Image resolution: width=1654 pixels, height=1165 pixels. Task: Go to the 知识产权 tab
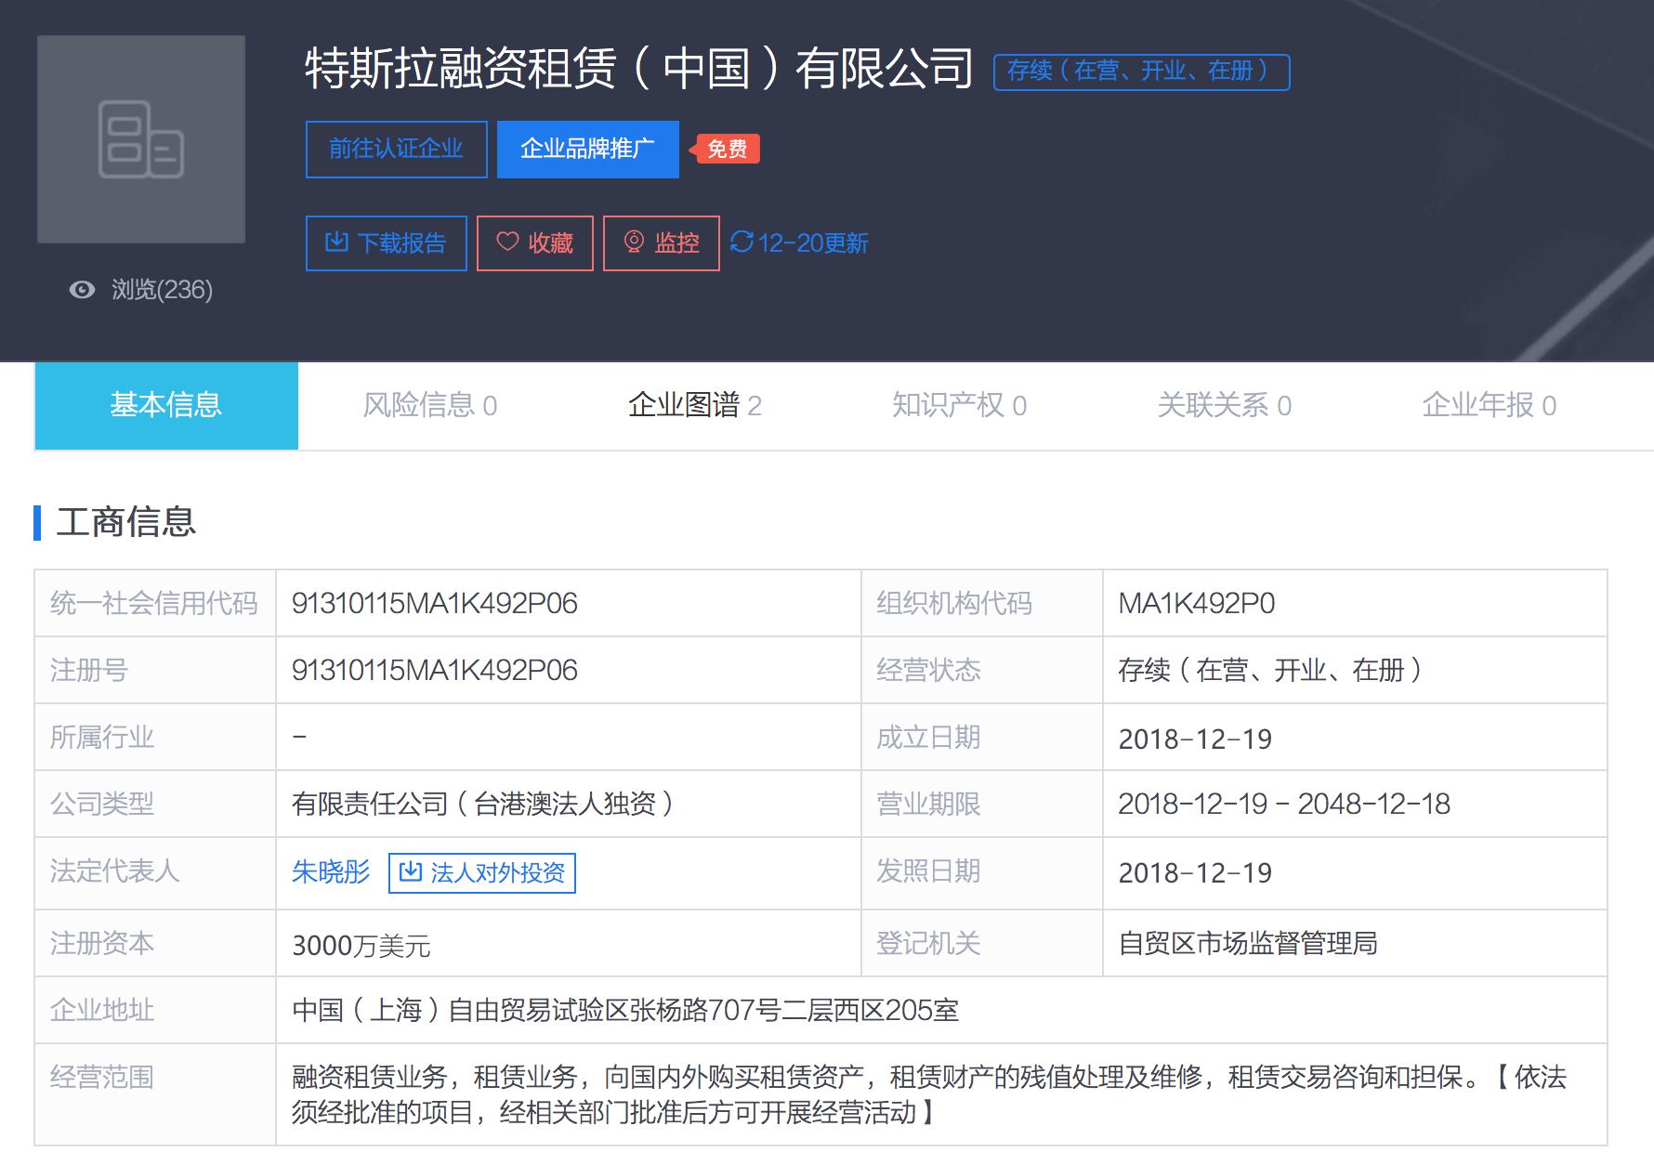[x=959, y=405]
